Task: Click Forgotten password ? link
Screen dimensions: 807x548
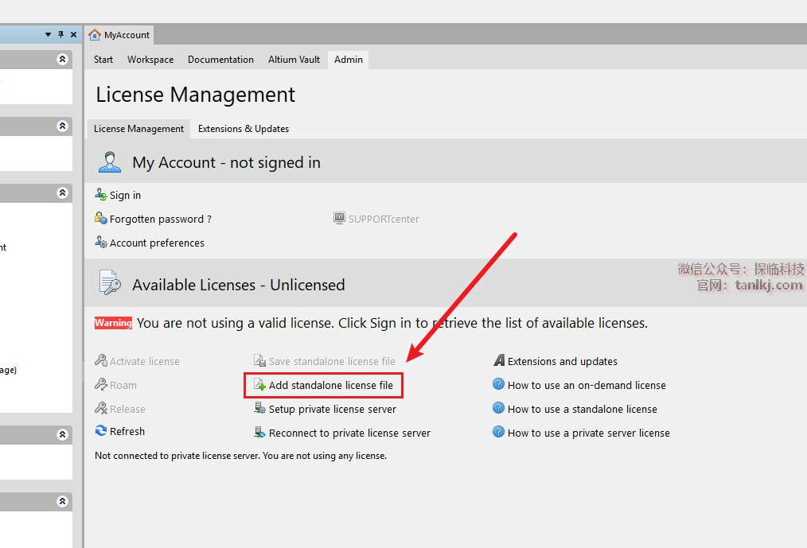Action: 161,220
